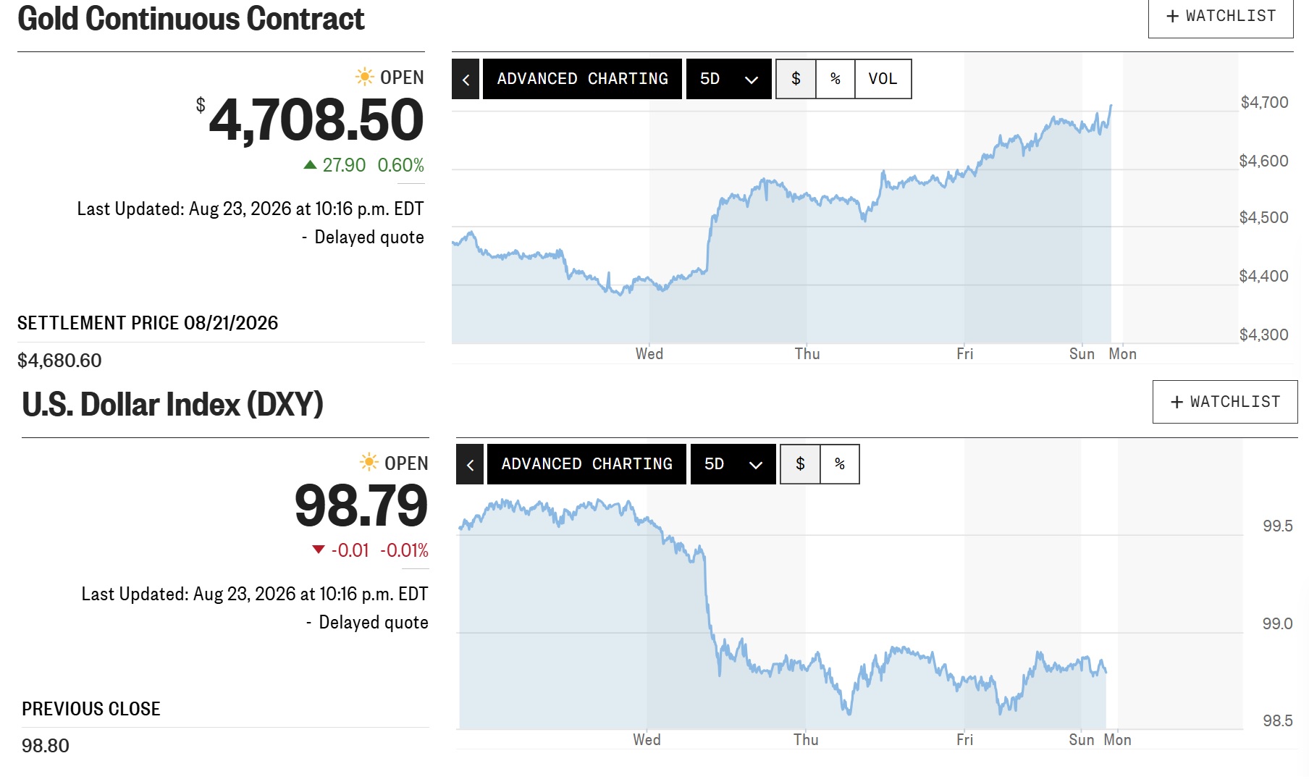Screen dimensions: 1309x782
Task: Click the sun icon beside DXY OPEN status
Action: pyautogui.click(x=369, y=462)
